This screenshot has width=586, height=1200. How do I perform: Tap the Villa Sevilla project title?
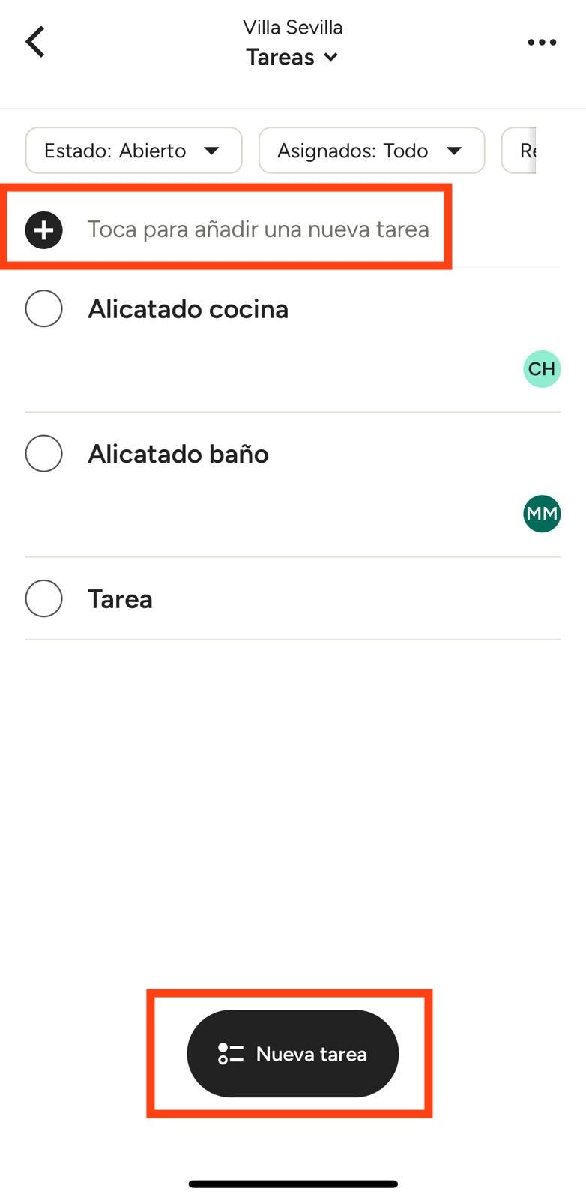tap(292, 28)
